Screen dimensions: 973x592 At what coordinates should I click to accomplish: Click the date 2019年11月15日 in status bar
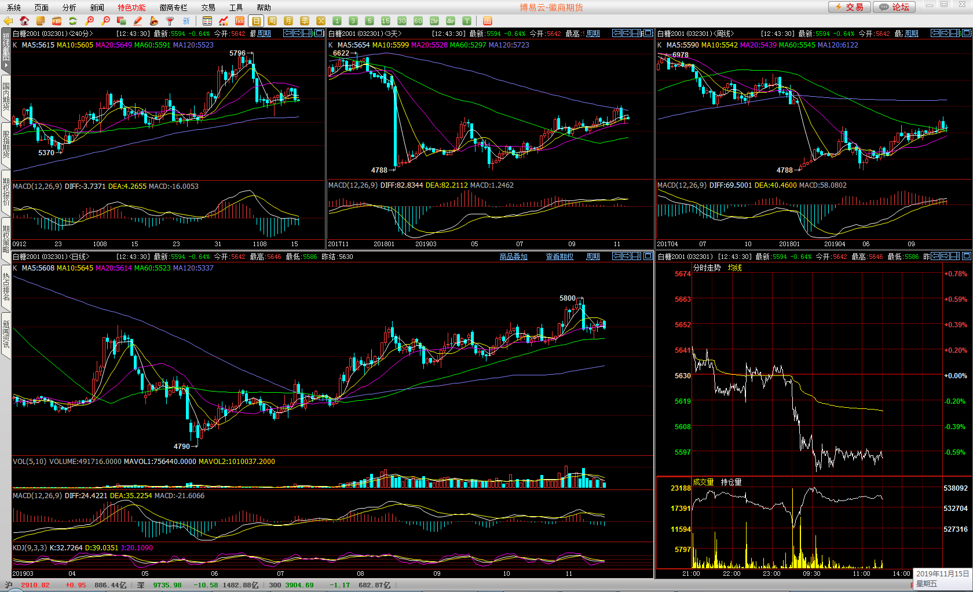point(943,573)
